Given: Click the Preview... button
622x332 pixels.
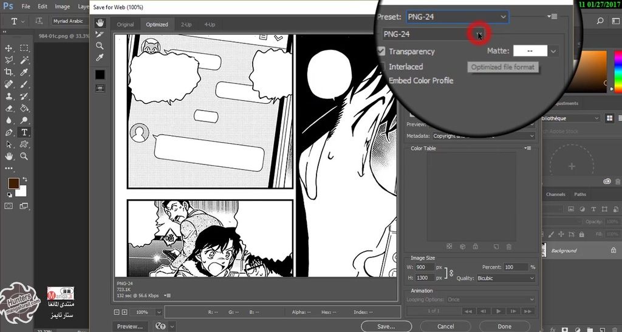Looking at the screenshot, I should pyautogui.click(x=130, y=327).
